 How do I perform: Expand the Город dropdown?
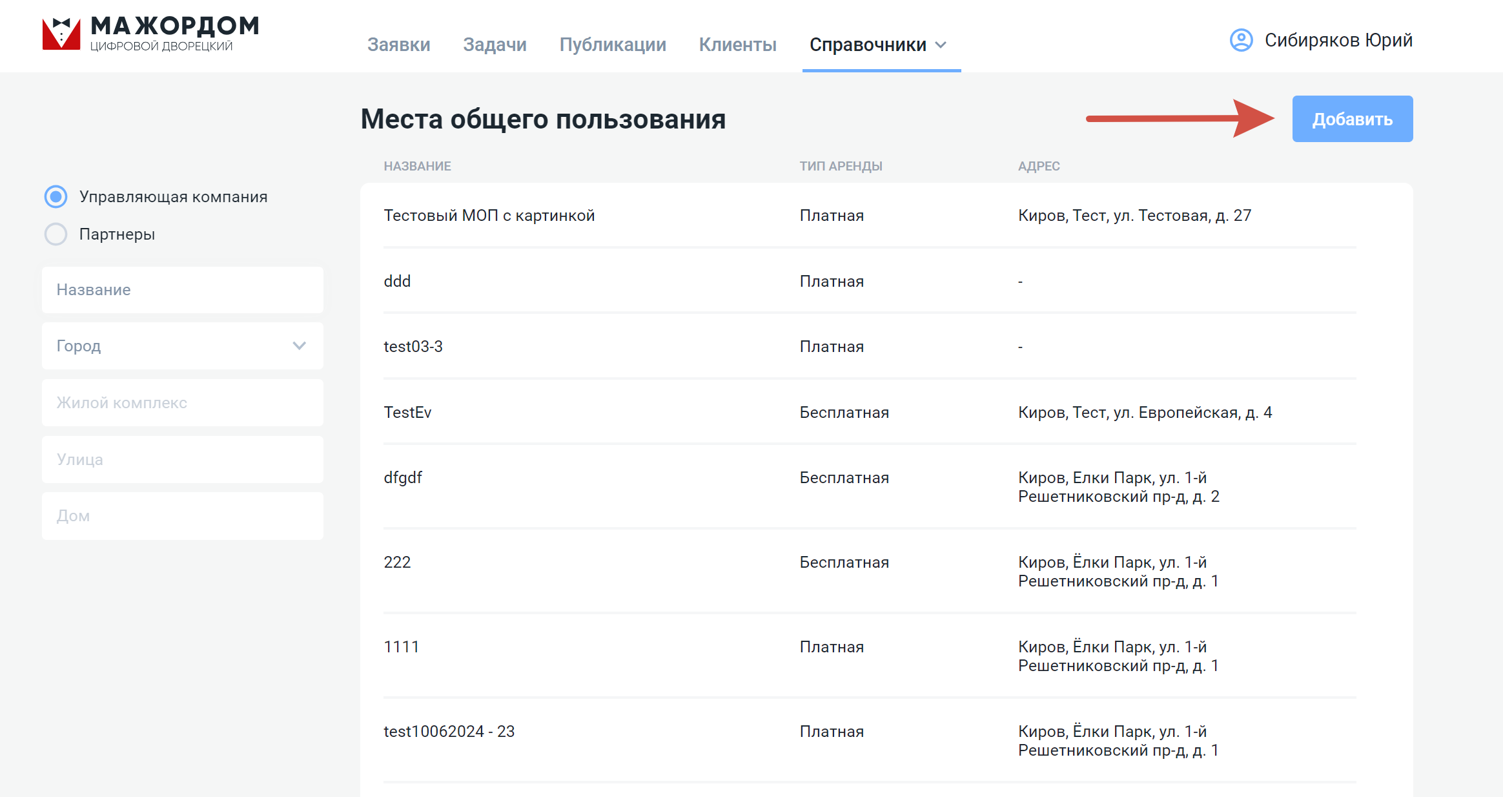tap(182, 346)
